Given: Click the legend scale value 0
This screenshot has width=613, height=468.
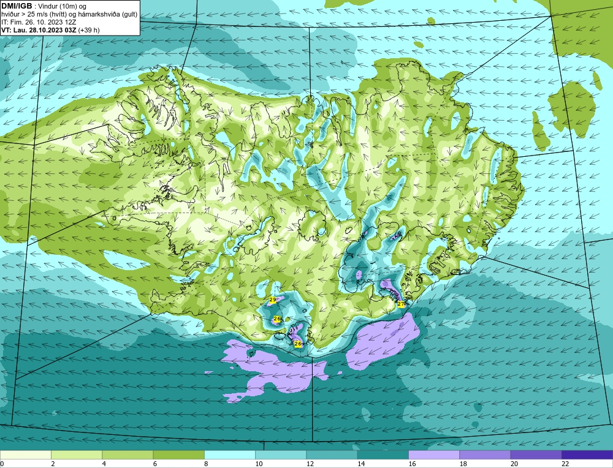Looking at the screenshot, I should coord(2,464).
